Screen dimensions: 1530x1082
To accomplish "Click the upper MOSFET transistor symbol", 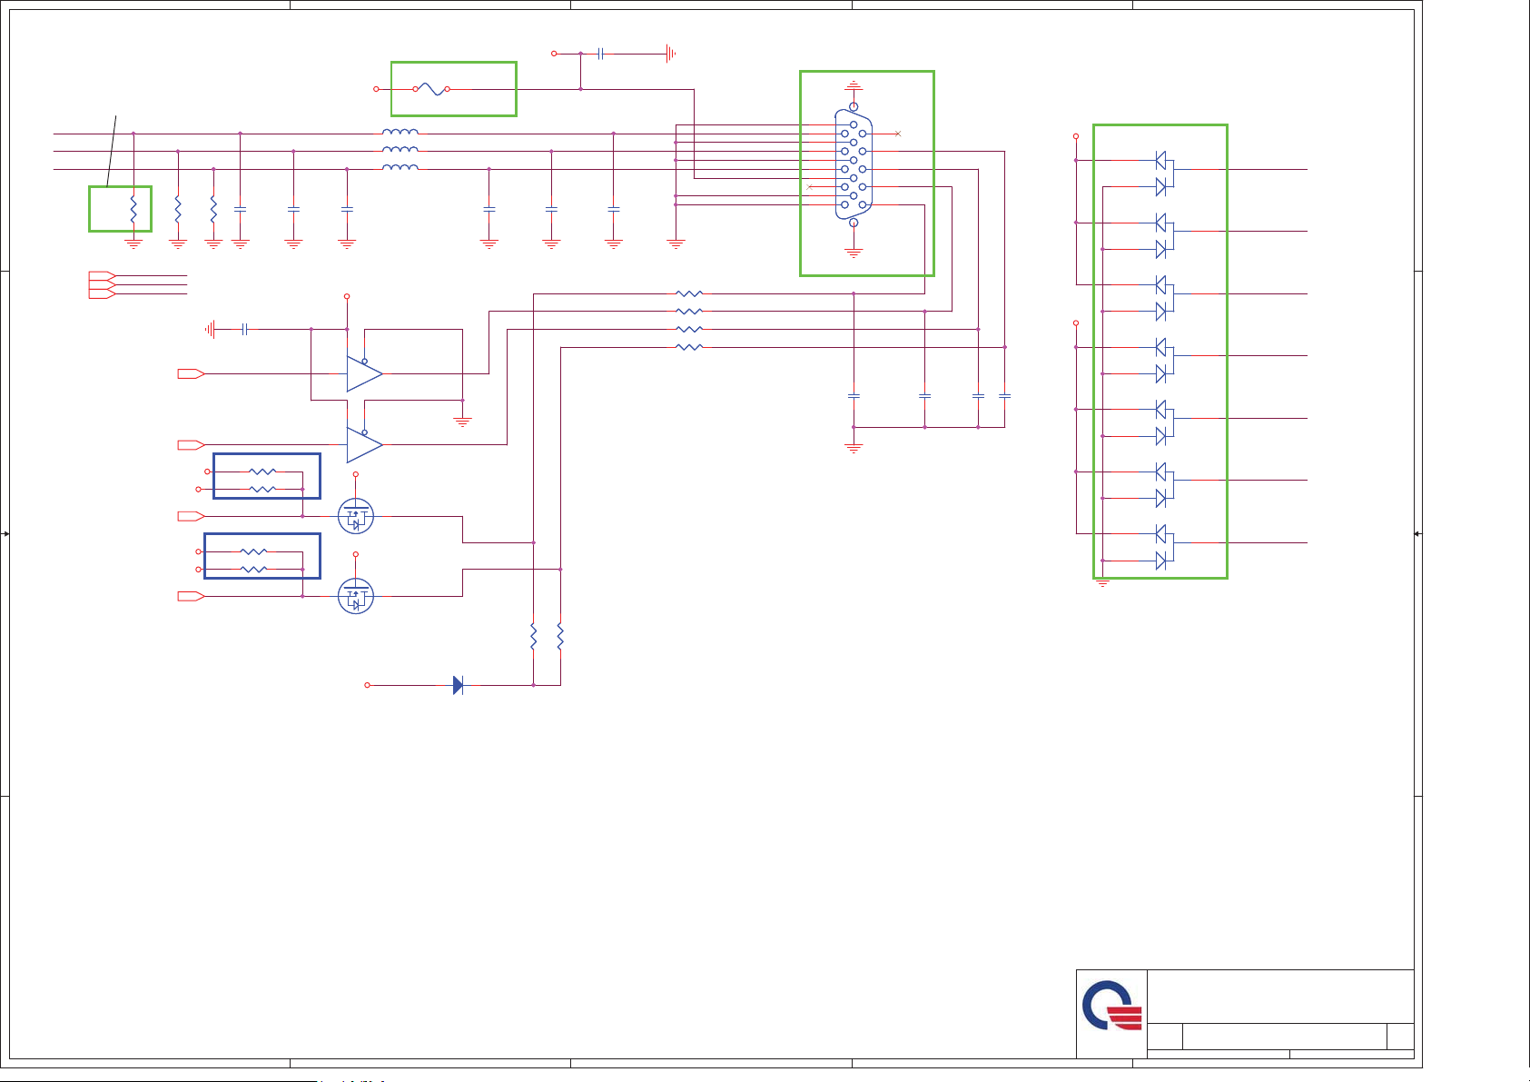I will point(356,517).
